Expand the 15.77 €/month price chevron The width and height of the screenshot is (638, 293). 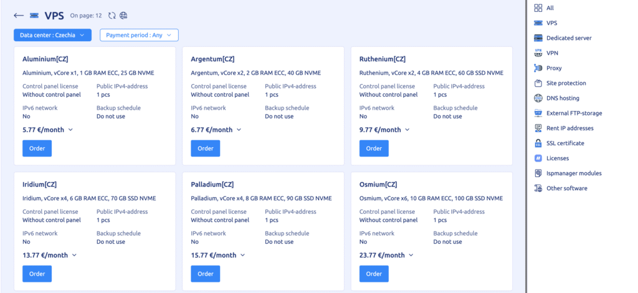pyautogui.click(x=243, y=255)
